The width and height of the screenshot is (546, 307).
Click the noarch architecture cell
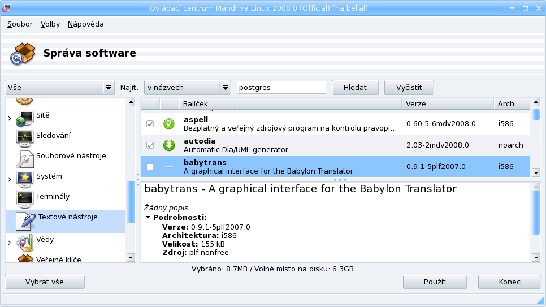tap(511, 145)
